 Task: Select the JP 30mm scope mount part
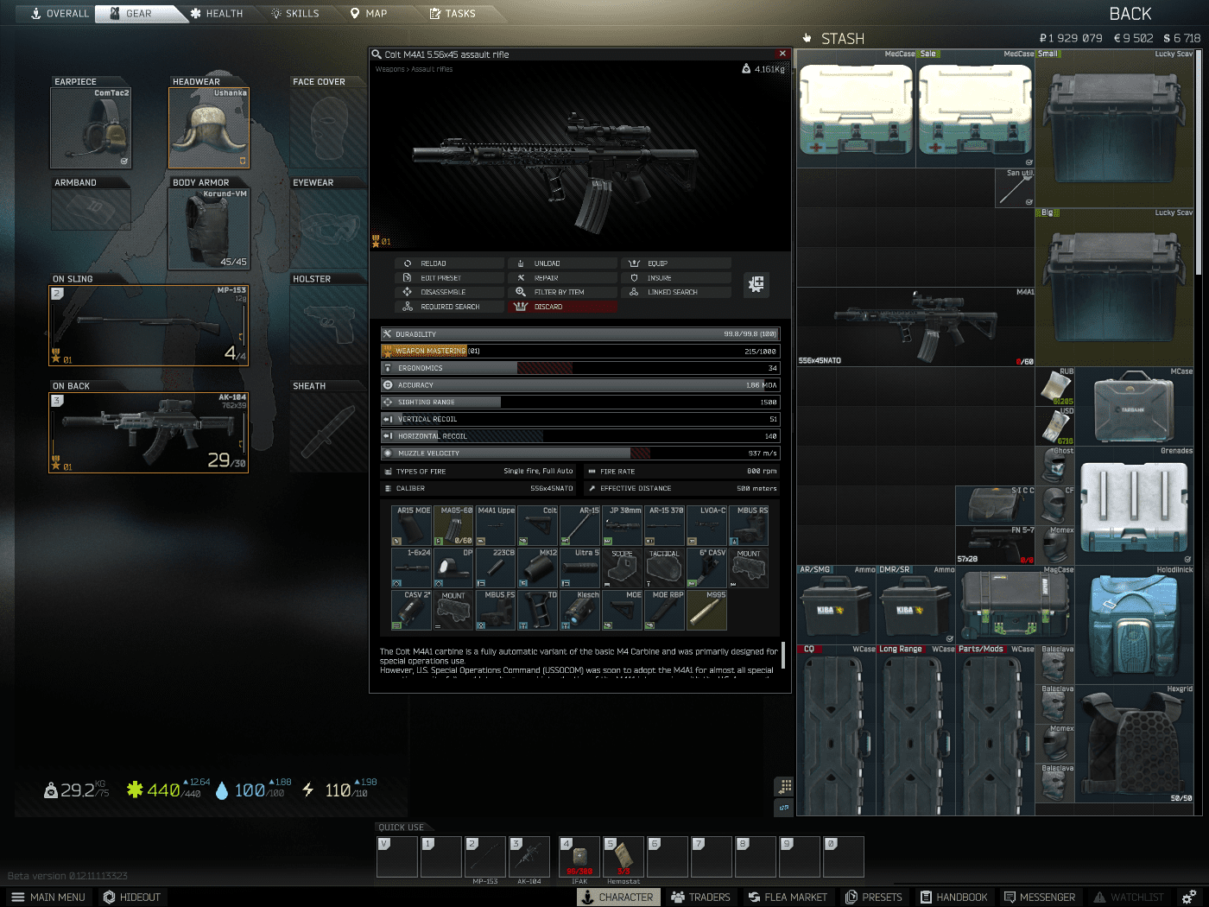point(623,525)
